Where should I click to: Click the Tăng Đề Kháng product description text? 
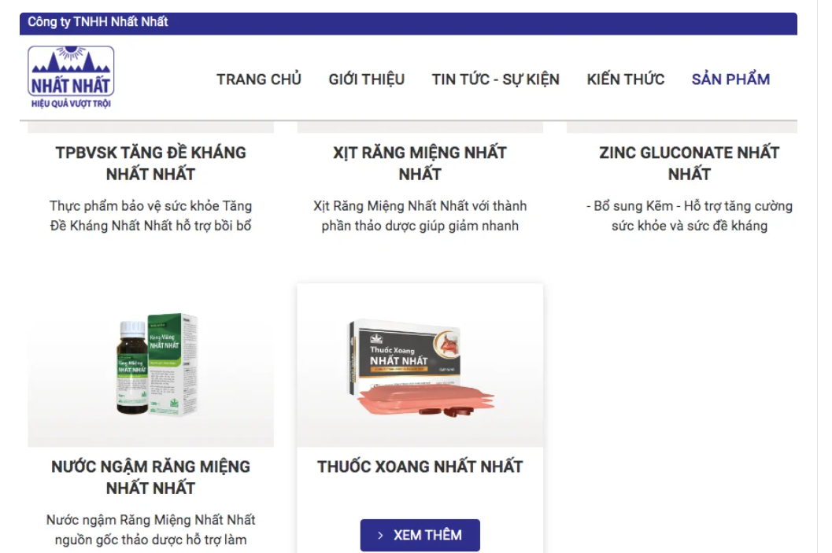click(x=150, y=216)
